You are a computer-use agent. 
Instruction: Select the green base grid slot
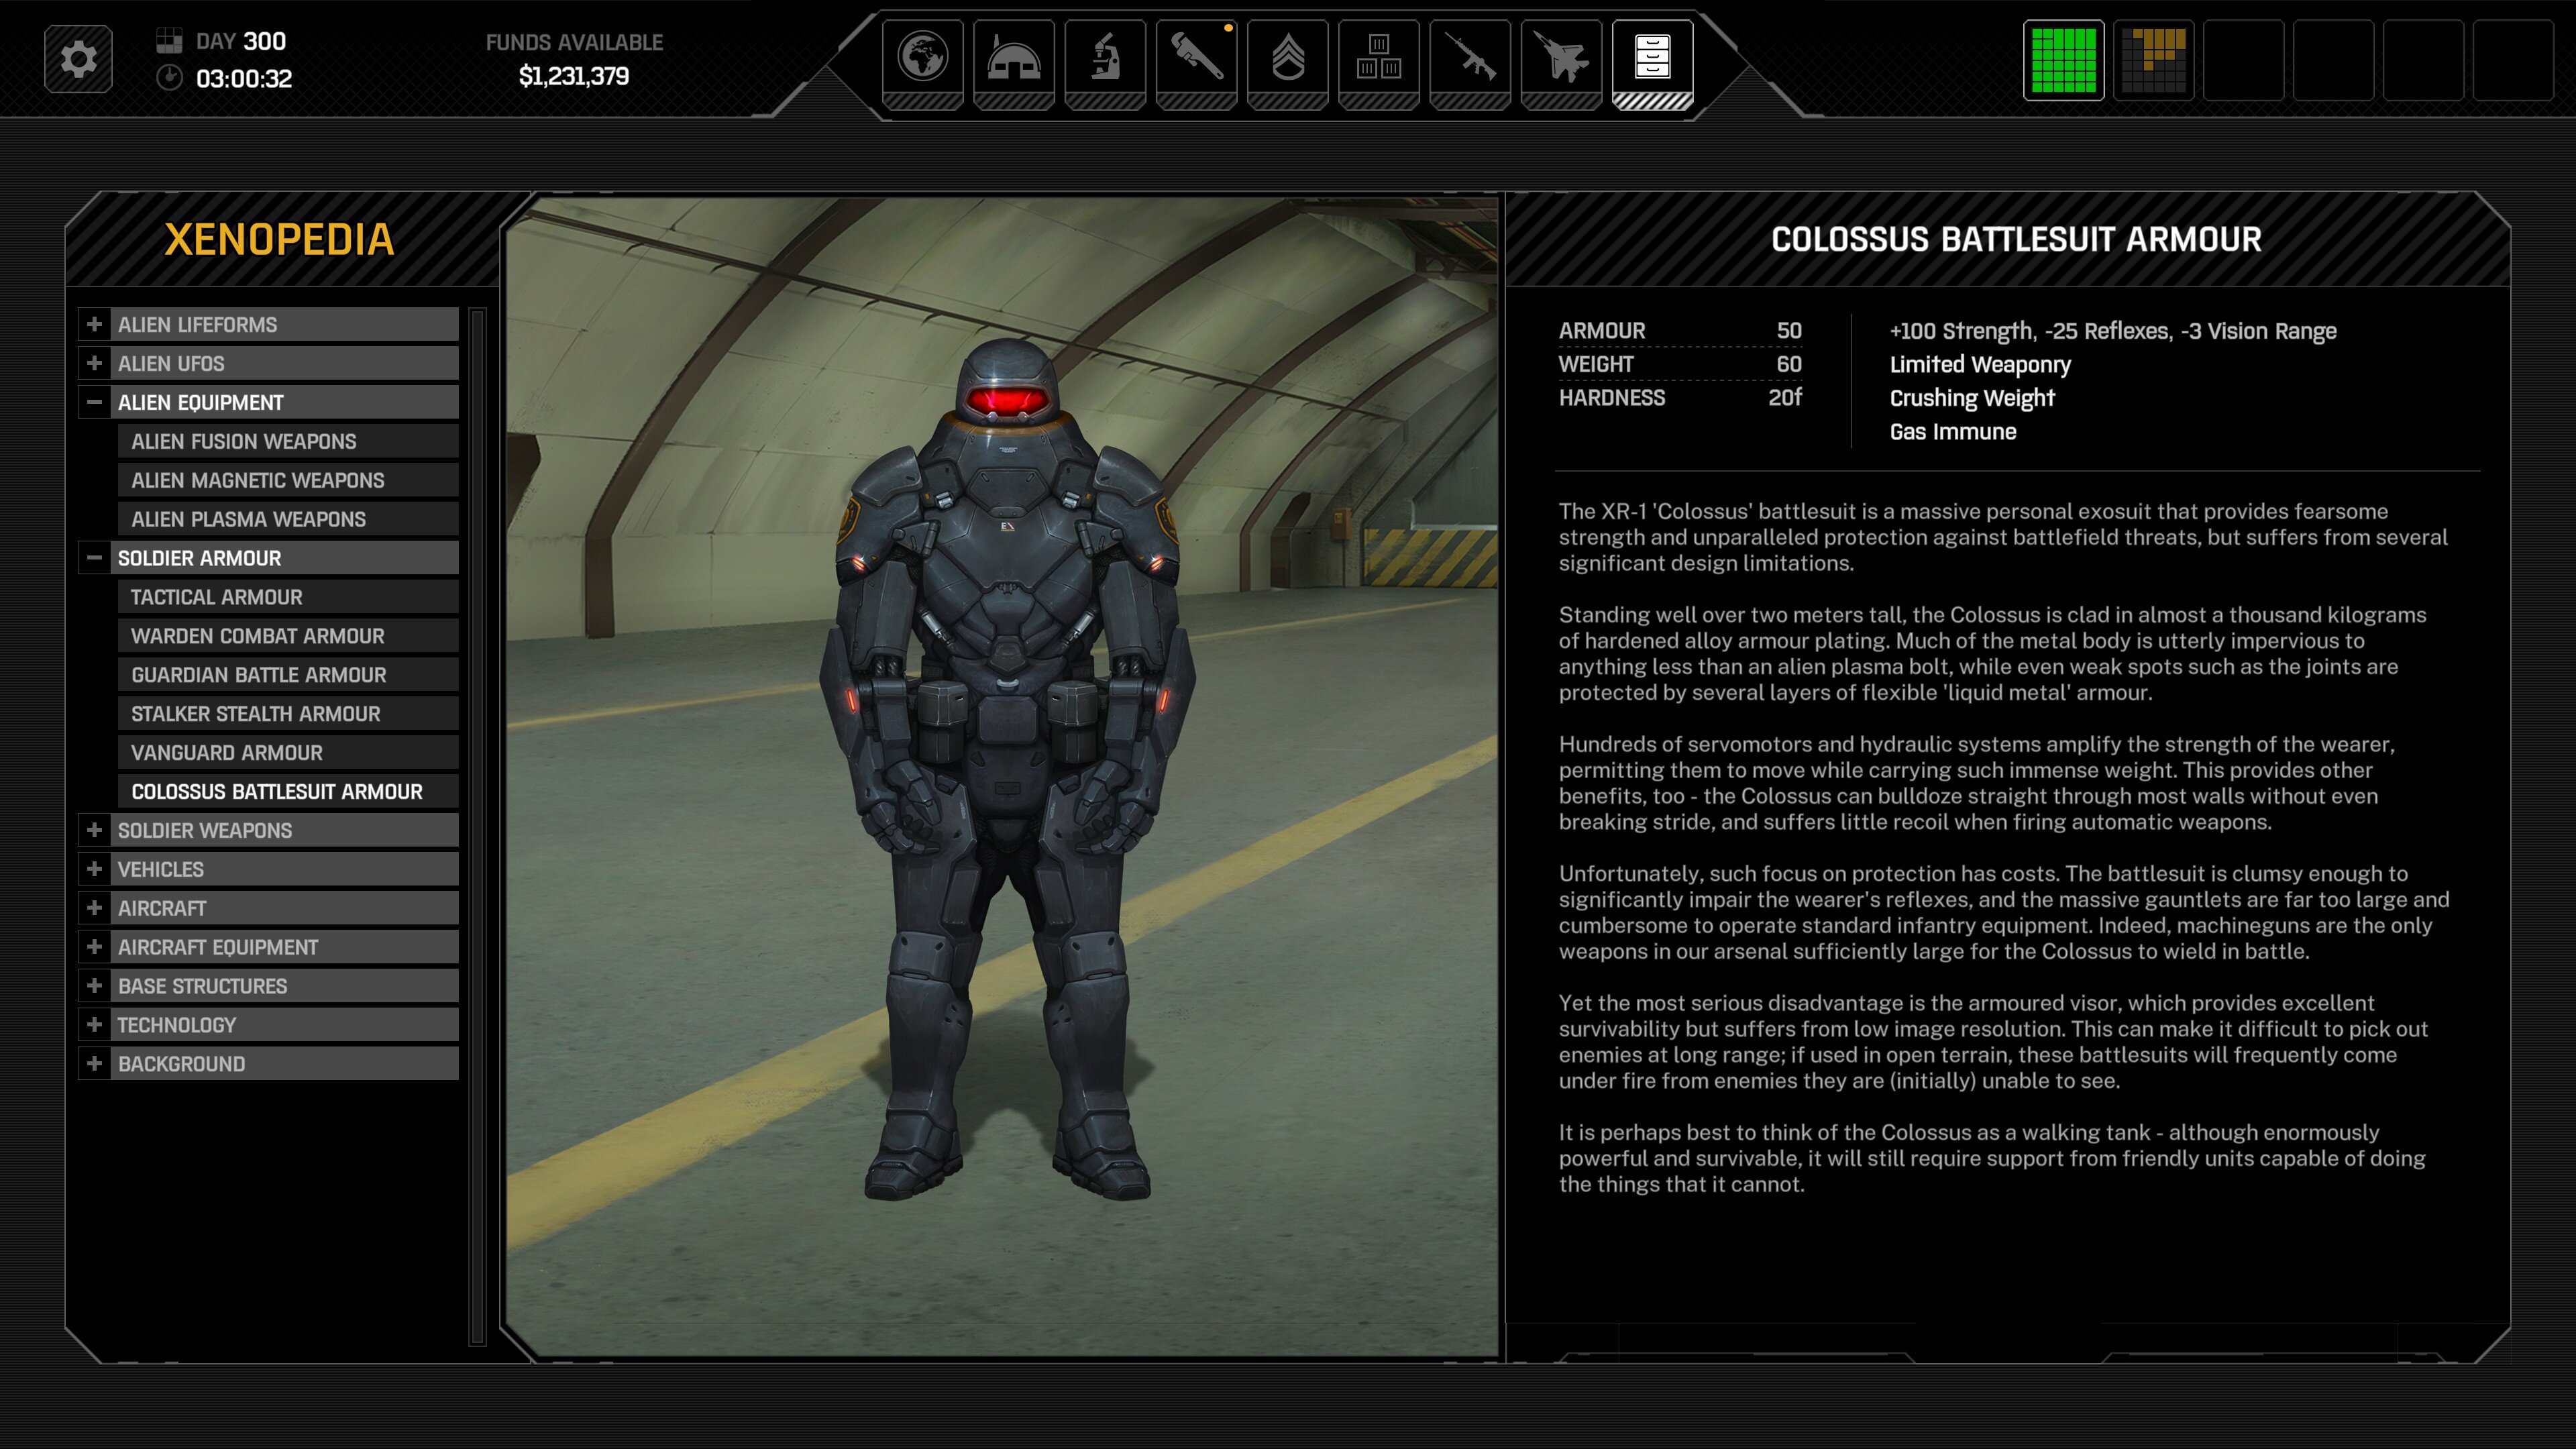[x=2063, y=60]
